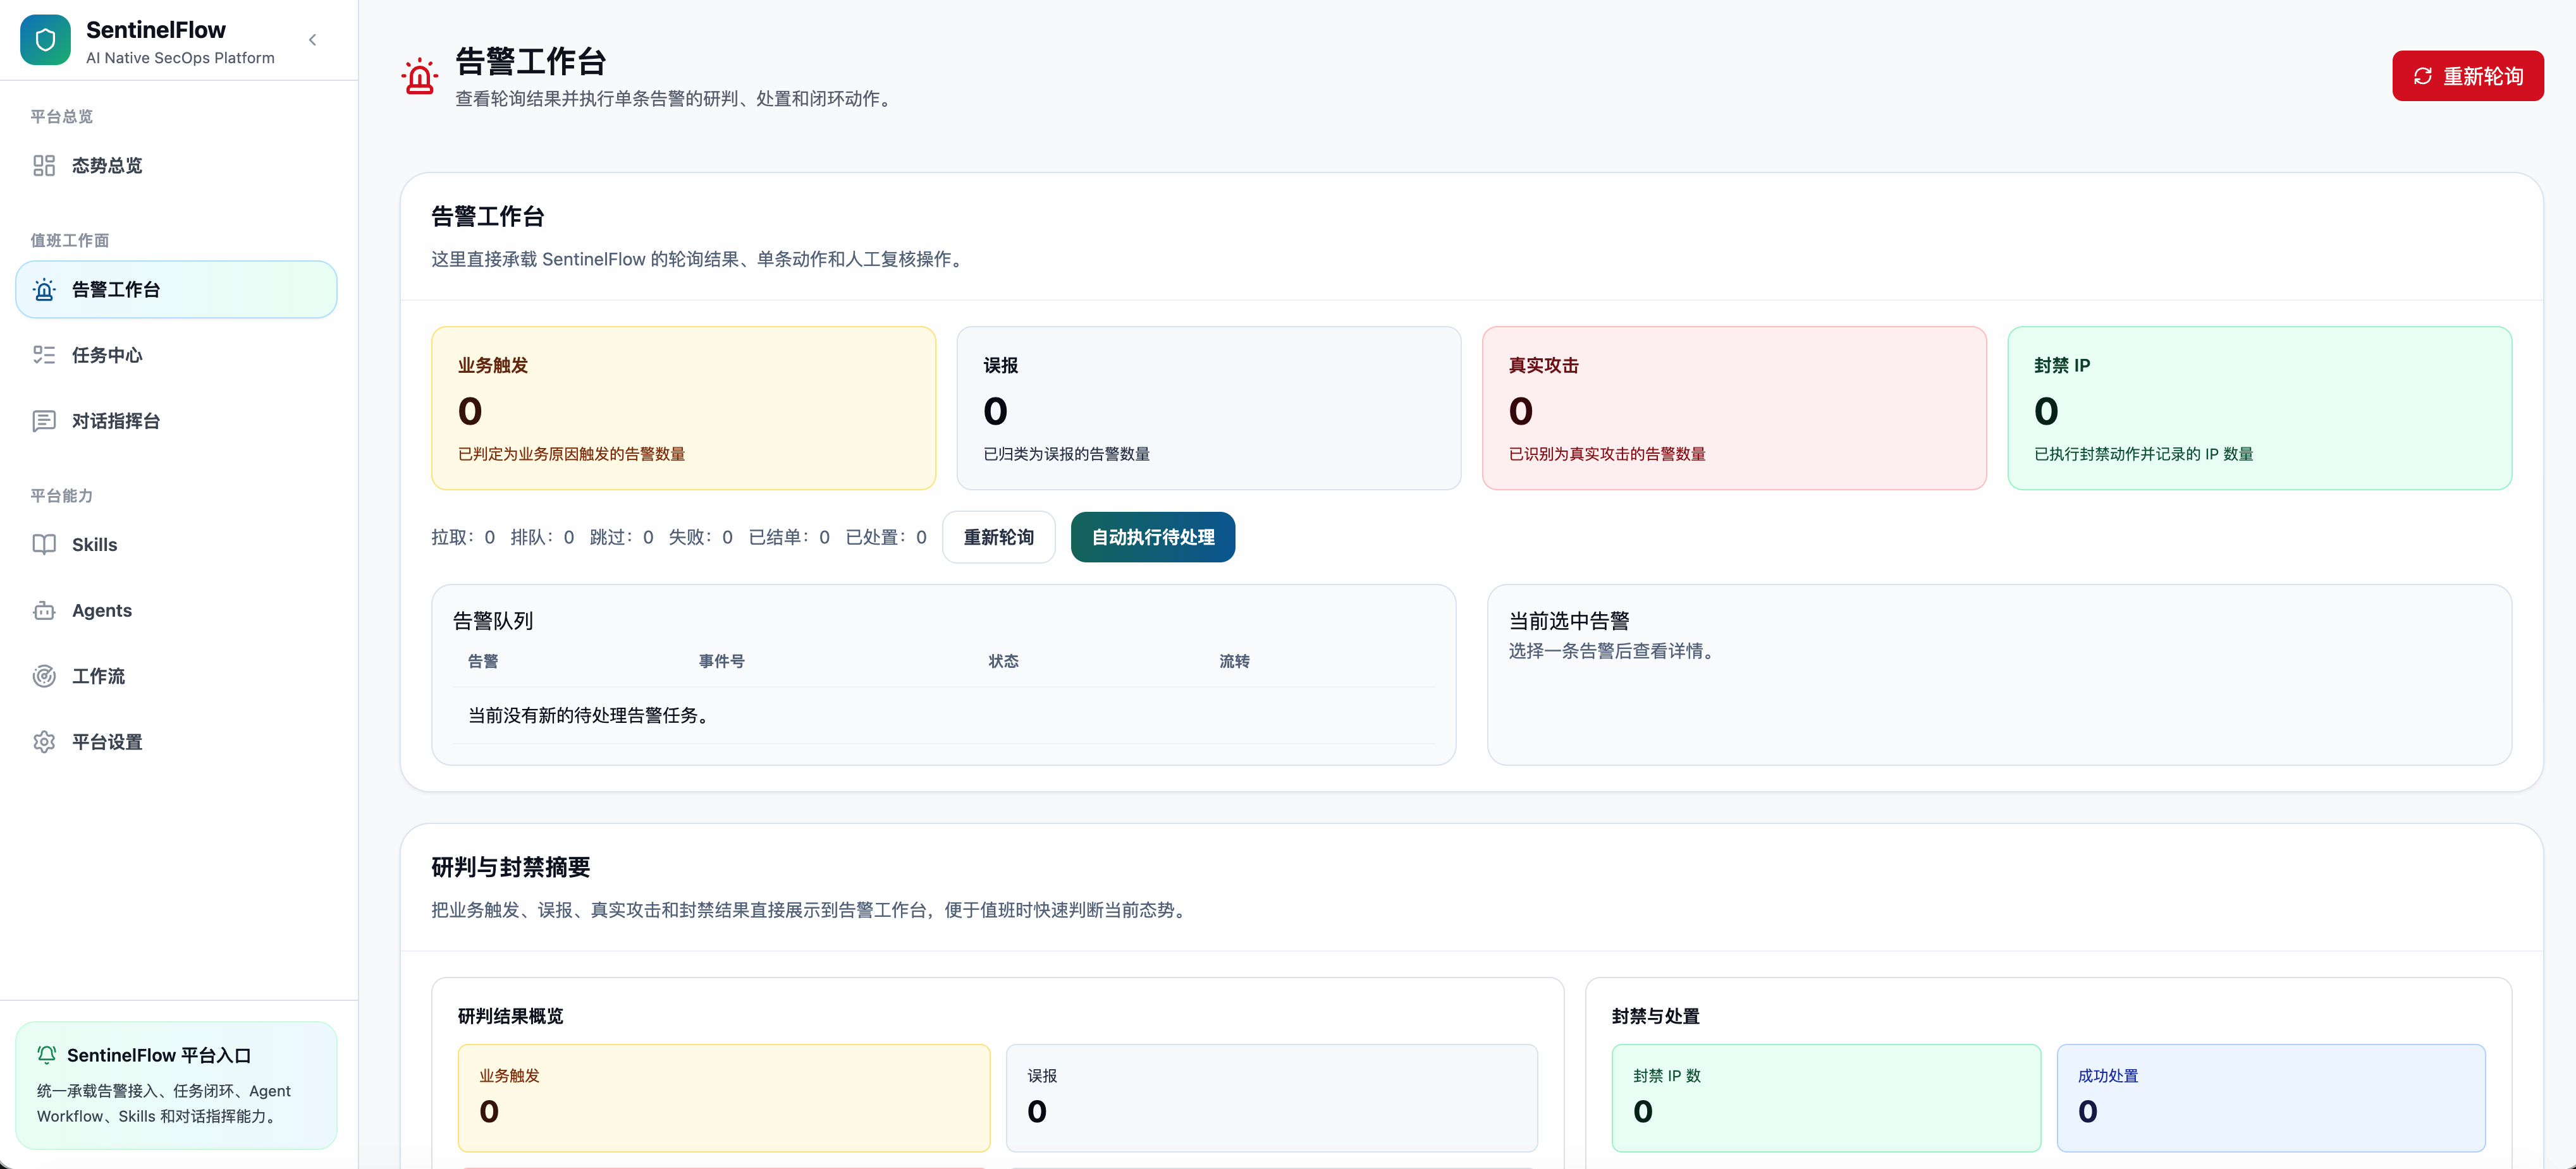2576x1169 pixels.
Task: Select the 误报 stat card with 已归类为误报 text
Action: [x=1209, y=409]
